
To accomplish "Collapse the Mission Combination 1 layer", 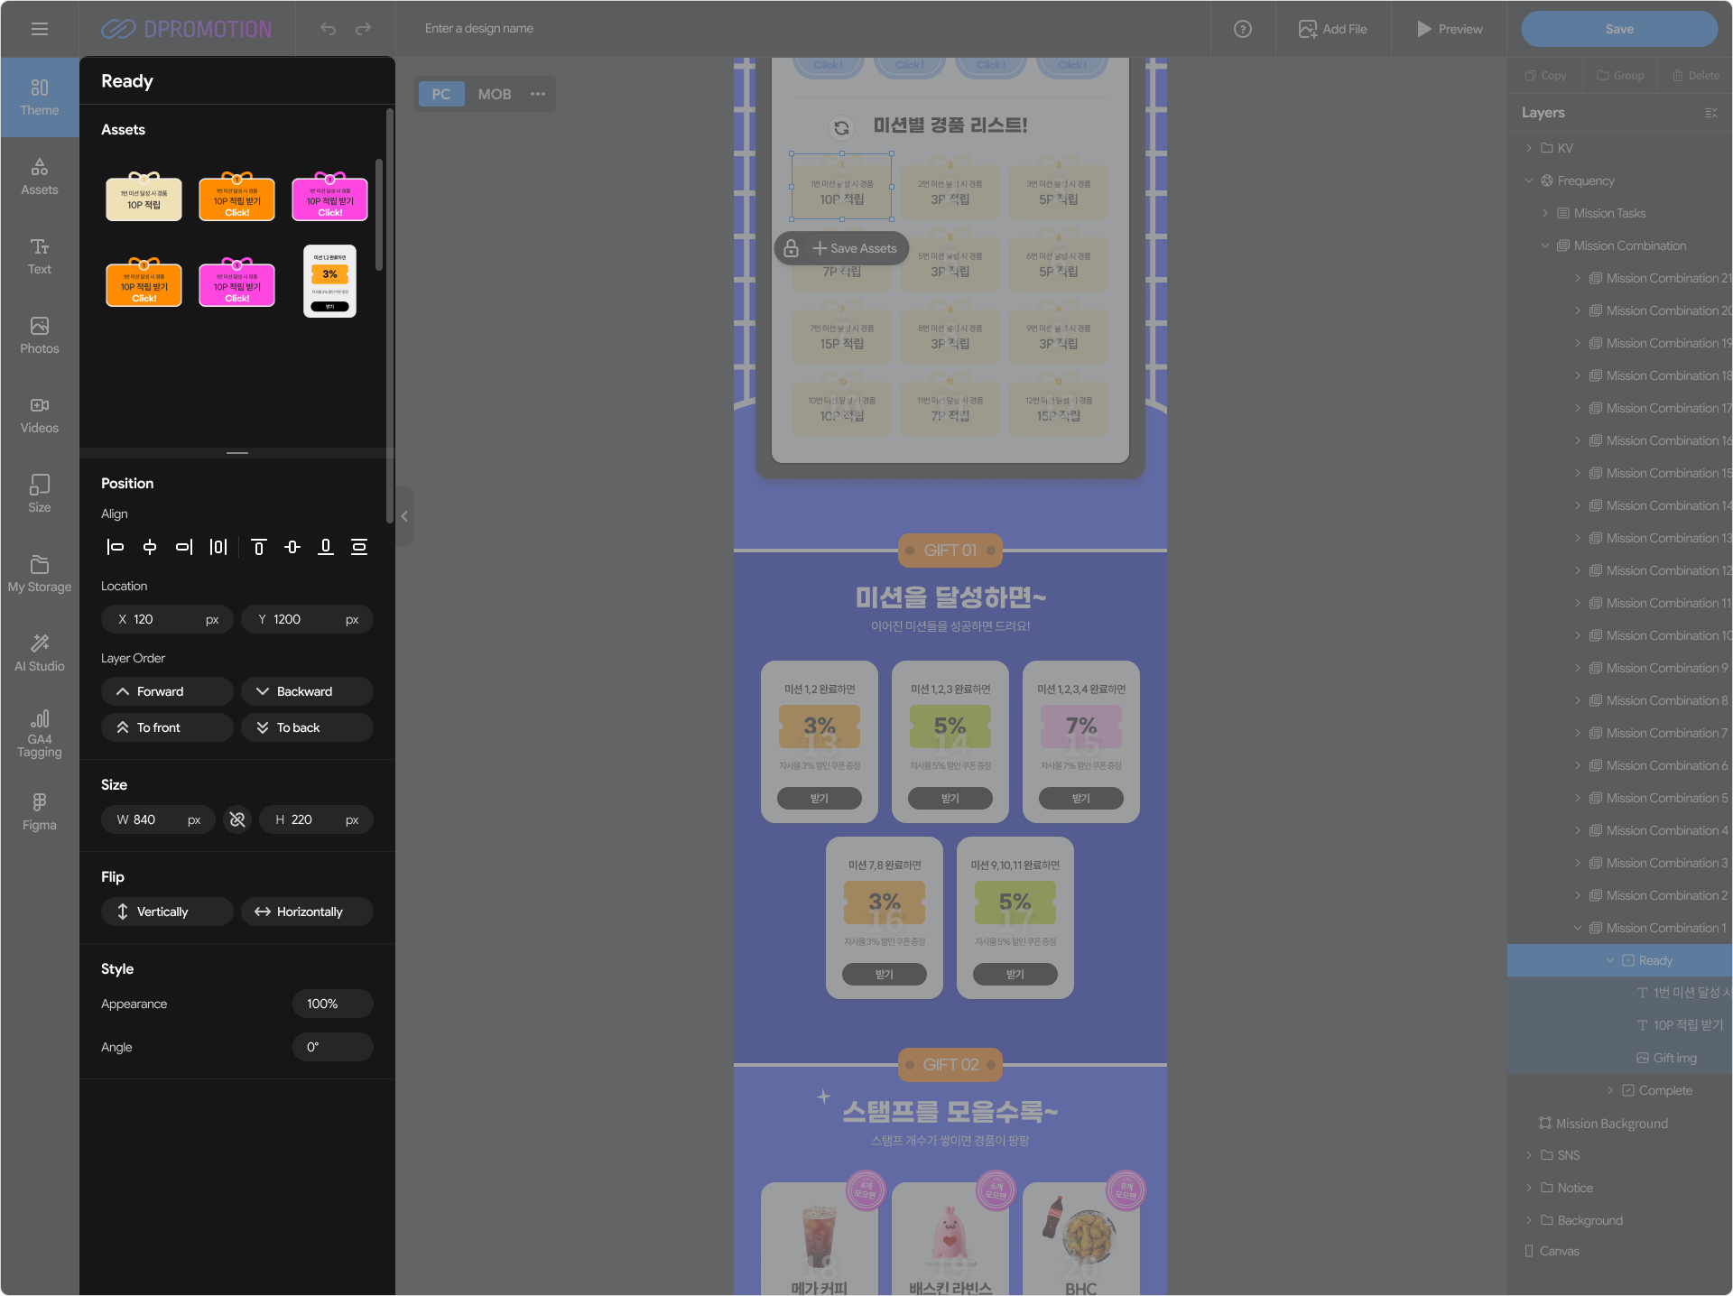I will [1578, 928].
